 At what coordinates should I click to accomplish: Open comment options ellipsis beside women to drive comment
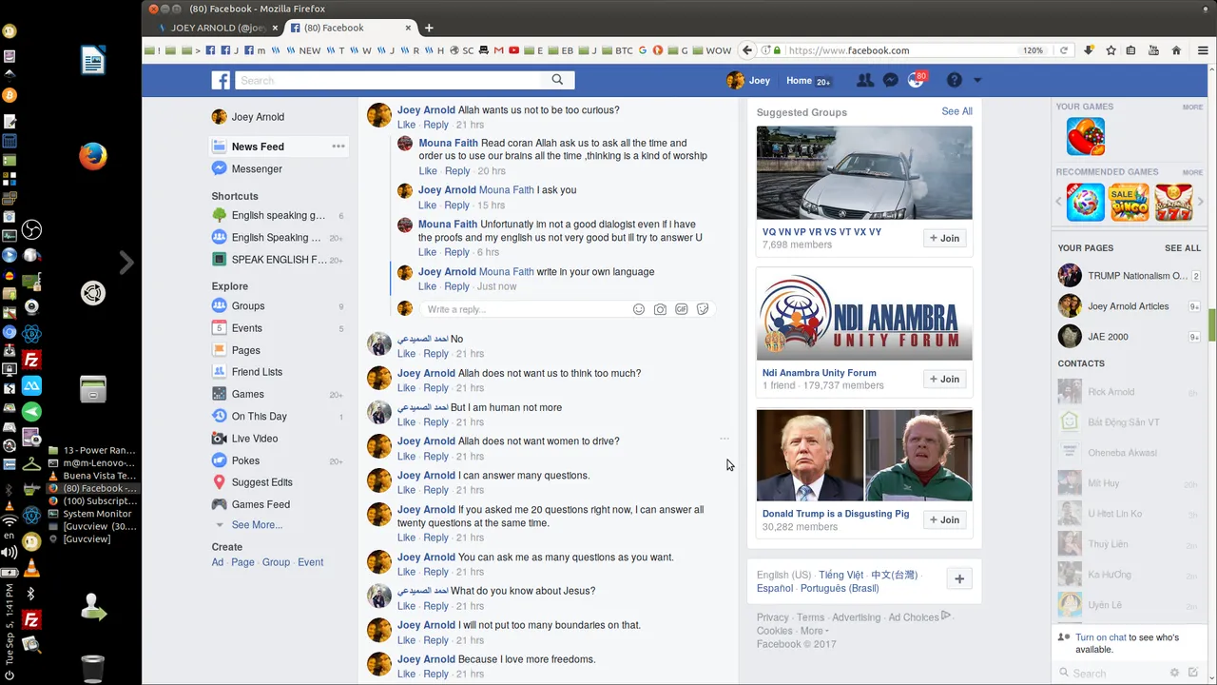pyautogui.click(x=724, y=440)
